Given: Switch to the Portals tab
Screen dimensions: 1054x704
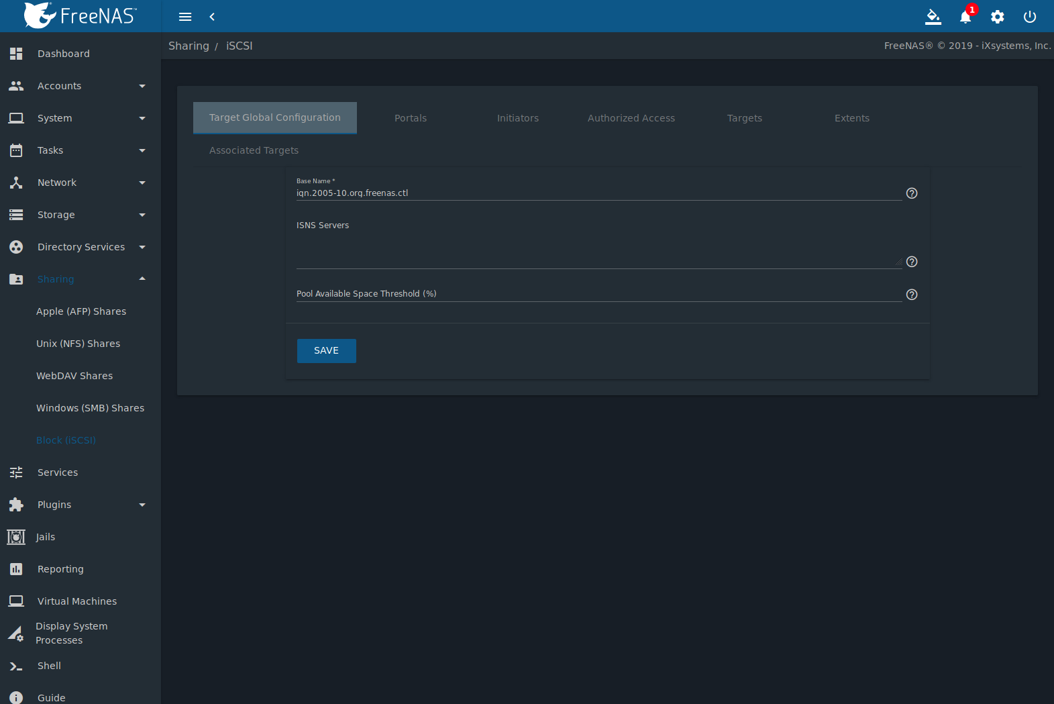Looking at the screenshot, I should (411, 118).
